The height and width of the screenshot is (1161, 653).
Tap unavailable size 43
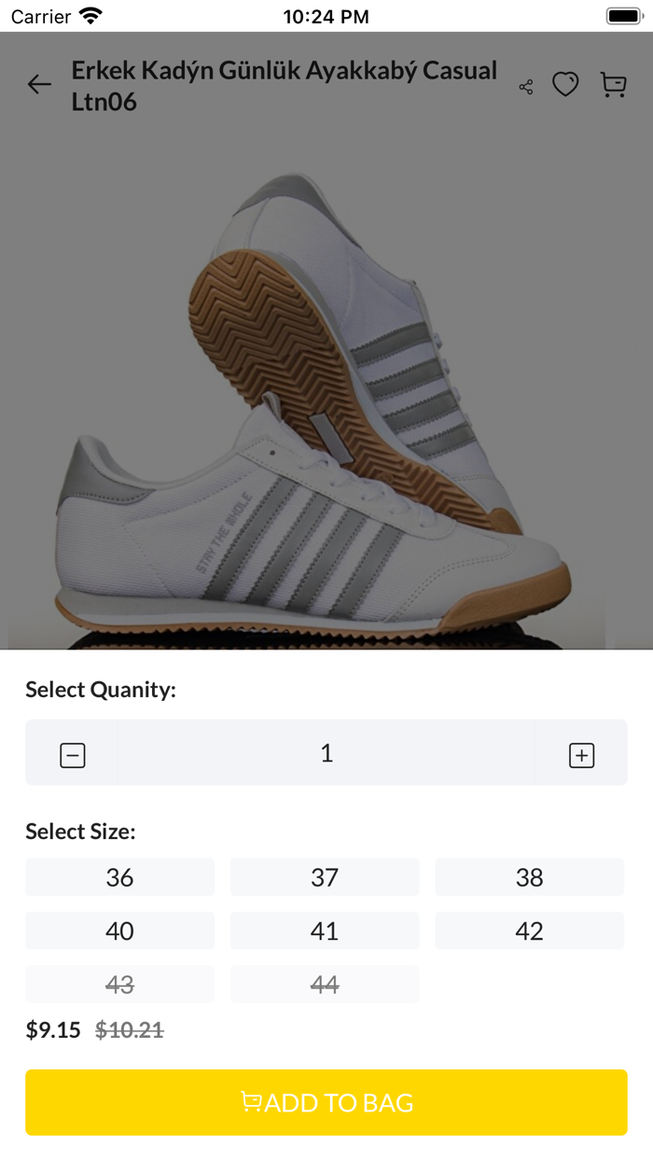(x=119, y=984)
